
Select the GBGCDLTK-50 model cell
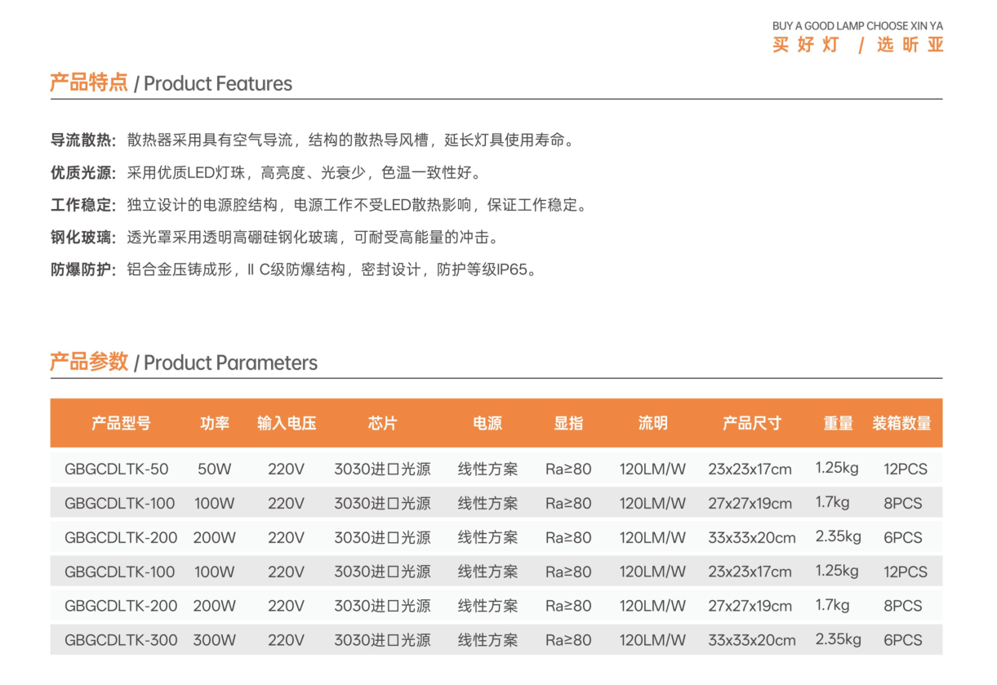(117, 469)
